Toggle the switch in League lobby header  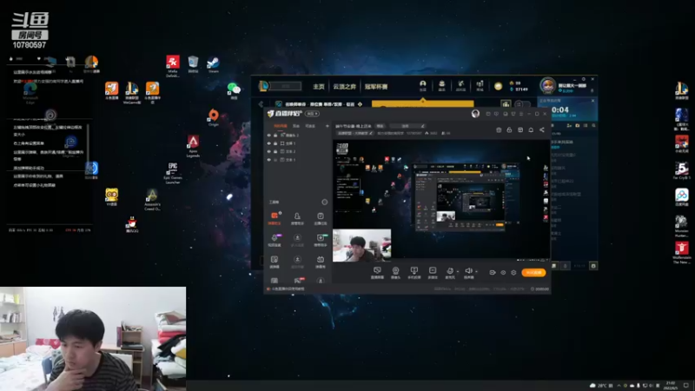click(523, 104)
